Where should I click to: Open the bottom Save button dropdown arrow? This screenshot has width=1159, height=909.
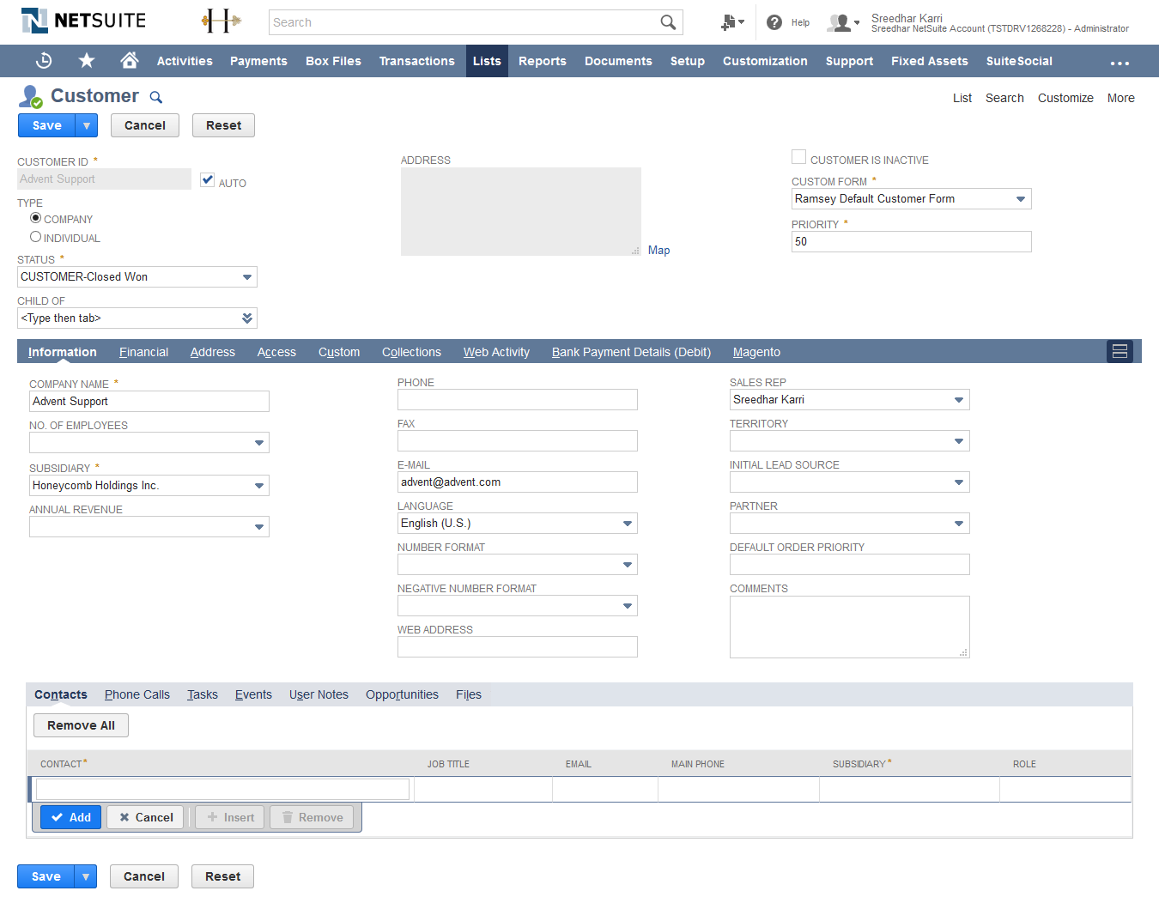86,876
